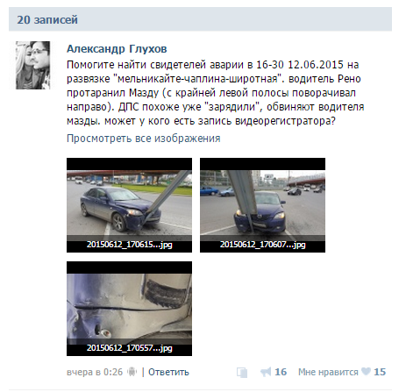Click the '20 записей' header
Image resolution: width=399 pixels, height=392 pixels.
(47, 20)
